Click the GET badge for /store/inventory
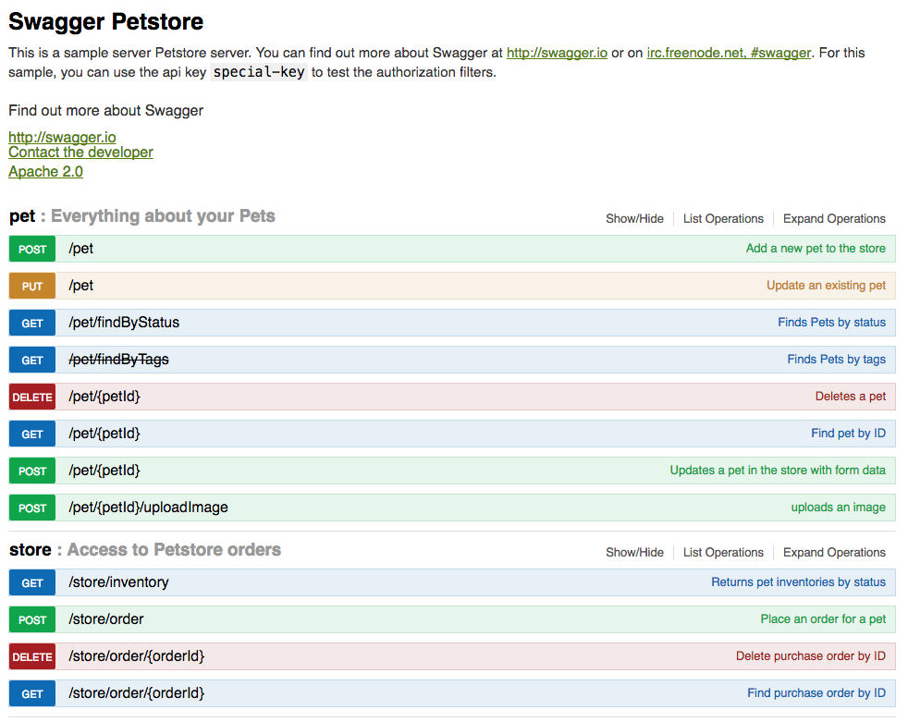Screen dimensions: 908x722 coord(31,581)
